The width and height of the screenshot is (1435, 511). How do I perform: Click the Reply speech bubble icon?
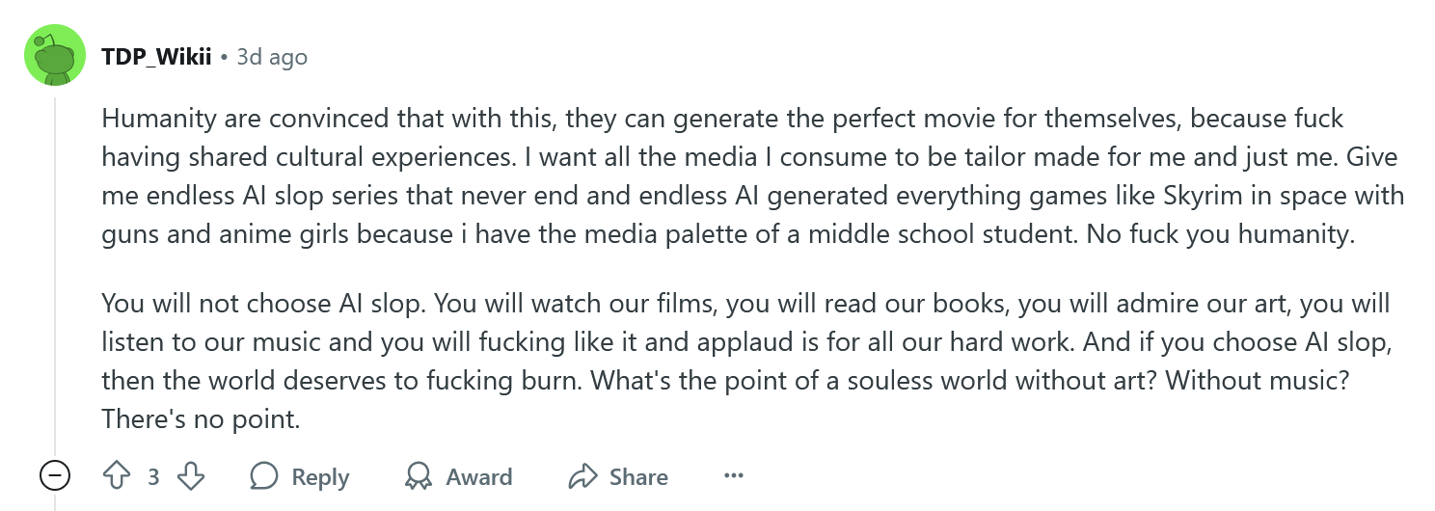coord(263,476)
